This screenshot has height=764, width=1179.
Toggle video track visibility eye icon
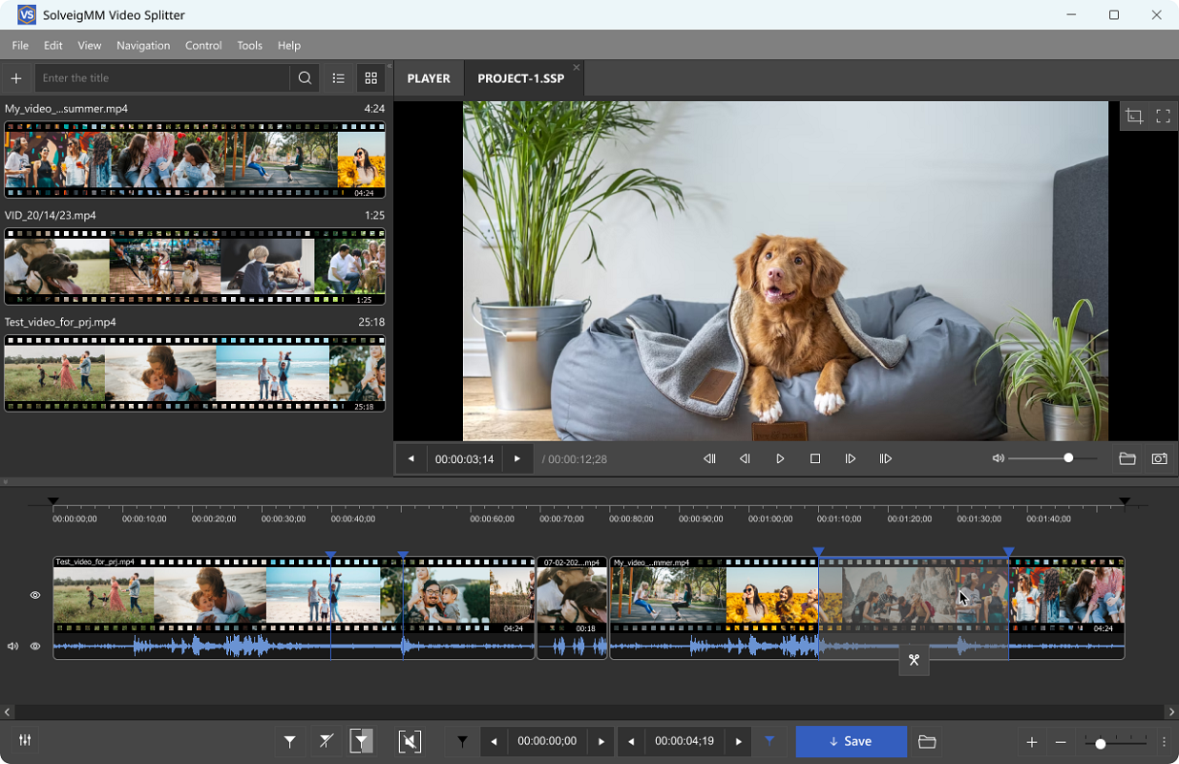[x=35, y=595]
